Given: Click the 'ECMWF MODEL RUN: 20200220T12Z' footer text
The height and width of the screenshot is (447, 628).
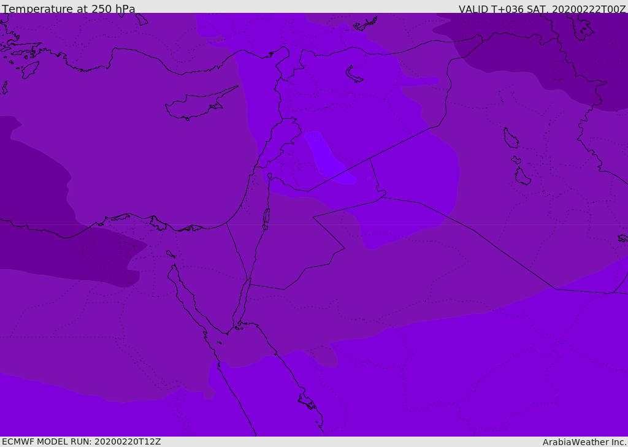Looking at the screenshot, I should pyautogui.click(x=82, y=442).
